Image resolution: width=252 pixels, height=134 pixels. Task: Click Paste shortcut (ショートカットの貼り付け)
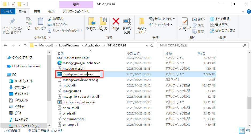pyautogui.click(x=65, y=30)
